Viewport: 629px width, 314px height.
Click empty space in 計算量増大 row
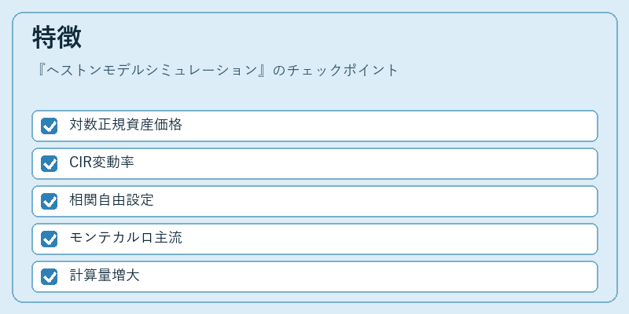pos(368,276)
